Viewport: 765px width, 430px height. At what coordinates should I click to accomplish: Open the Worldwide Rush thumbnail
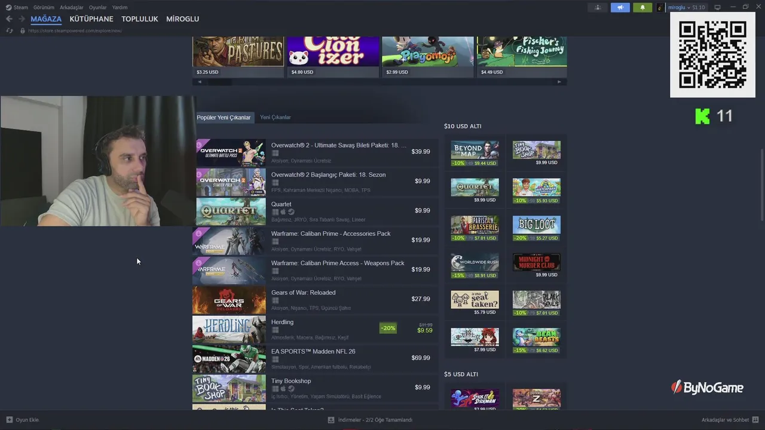475,262
